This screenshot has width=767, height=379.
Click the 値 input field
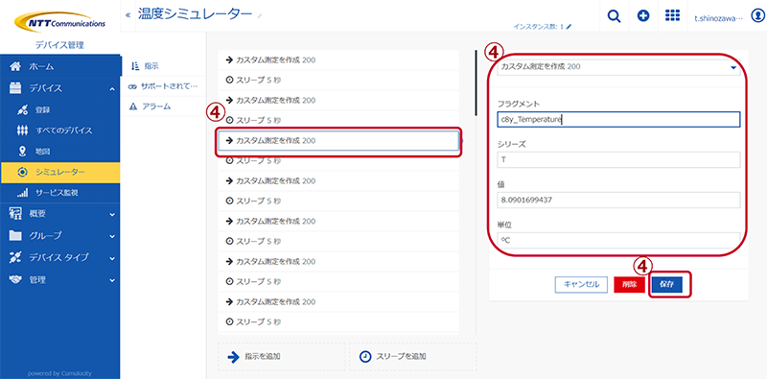618,200
